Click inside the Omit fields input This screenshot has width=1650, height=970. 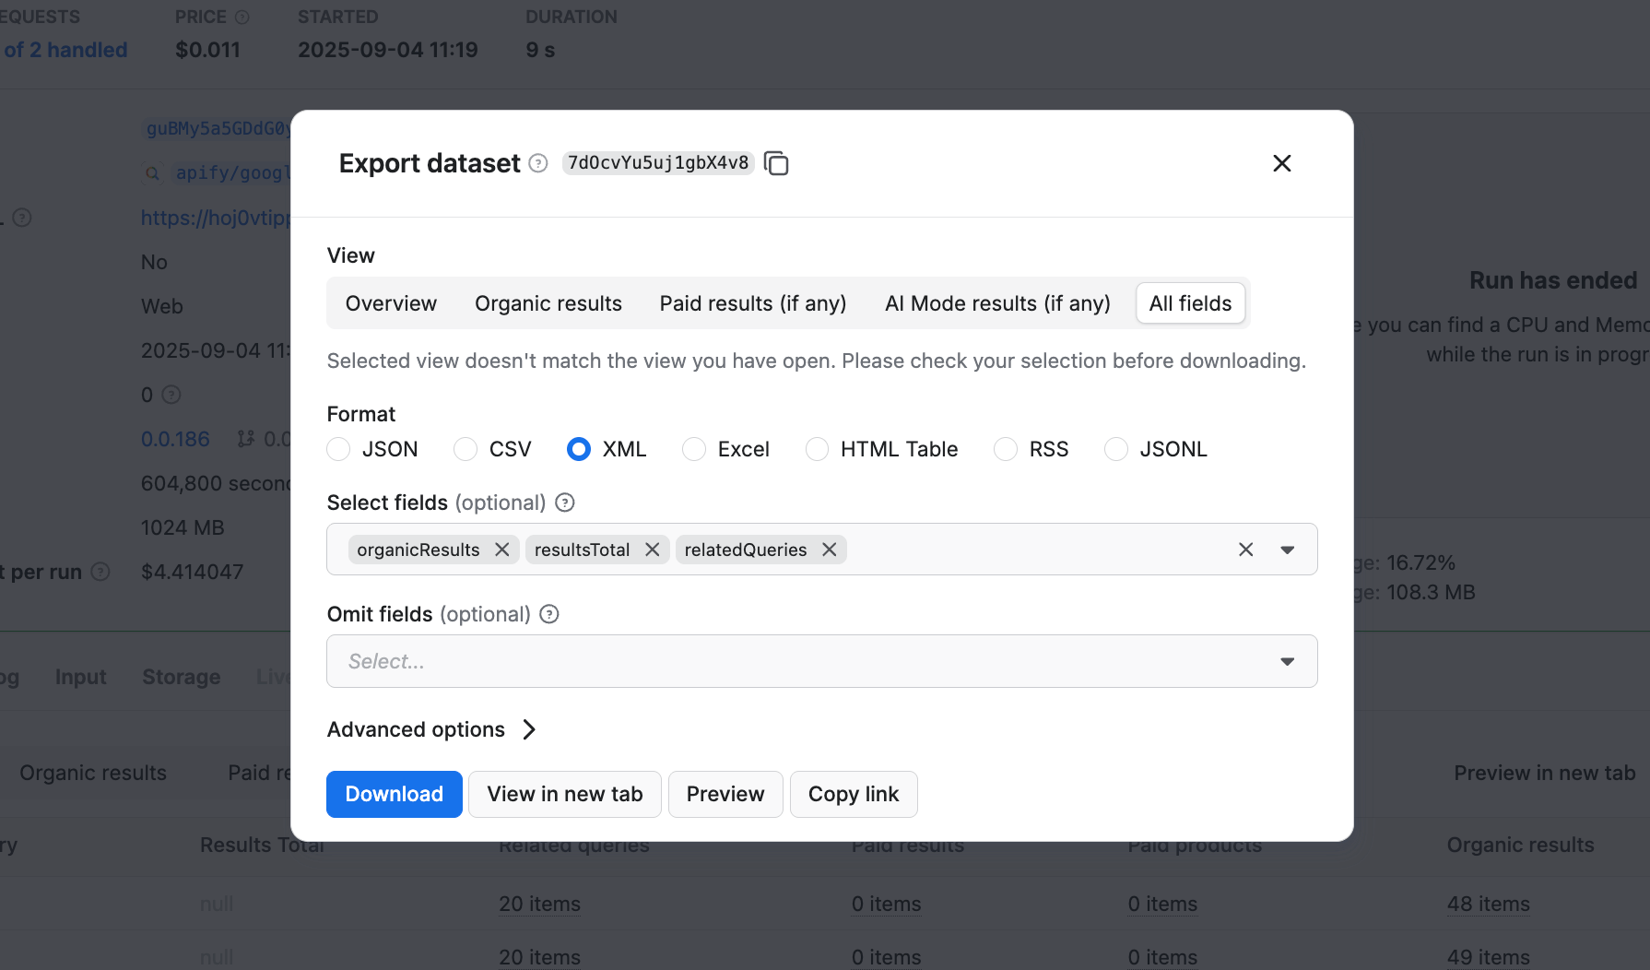(737, 661)
